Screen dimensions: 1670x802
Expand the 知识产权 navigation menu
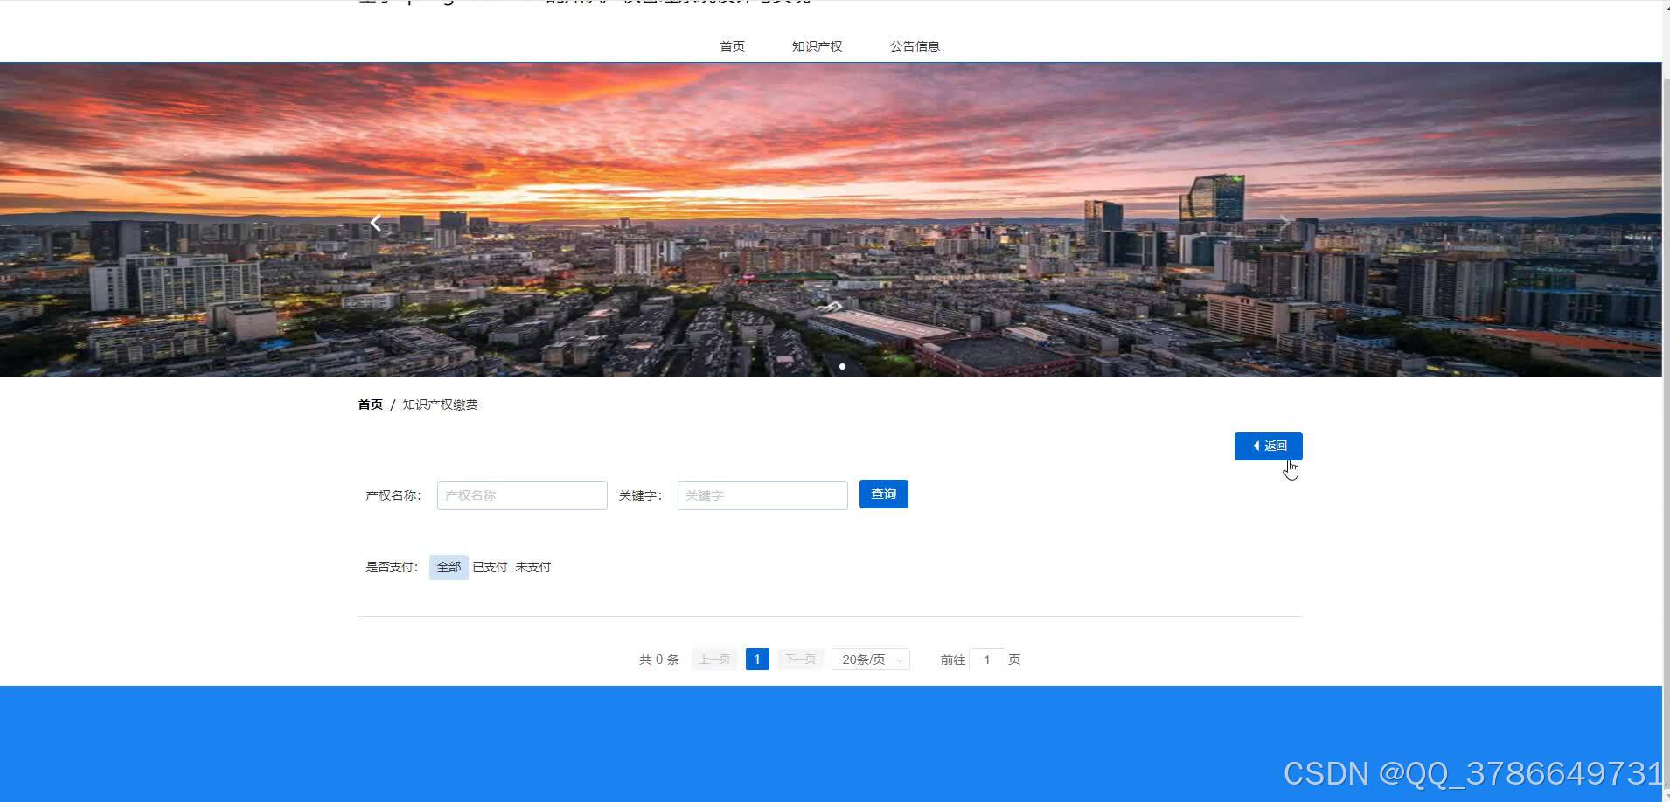pos(816,45)
